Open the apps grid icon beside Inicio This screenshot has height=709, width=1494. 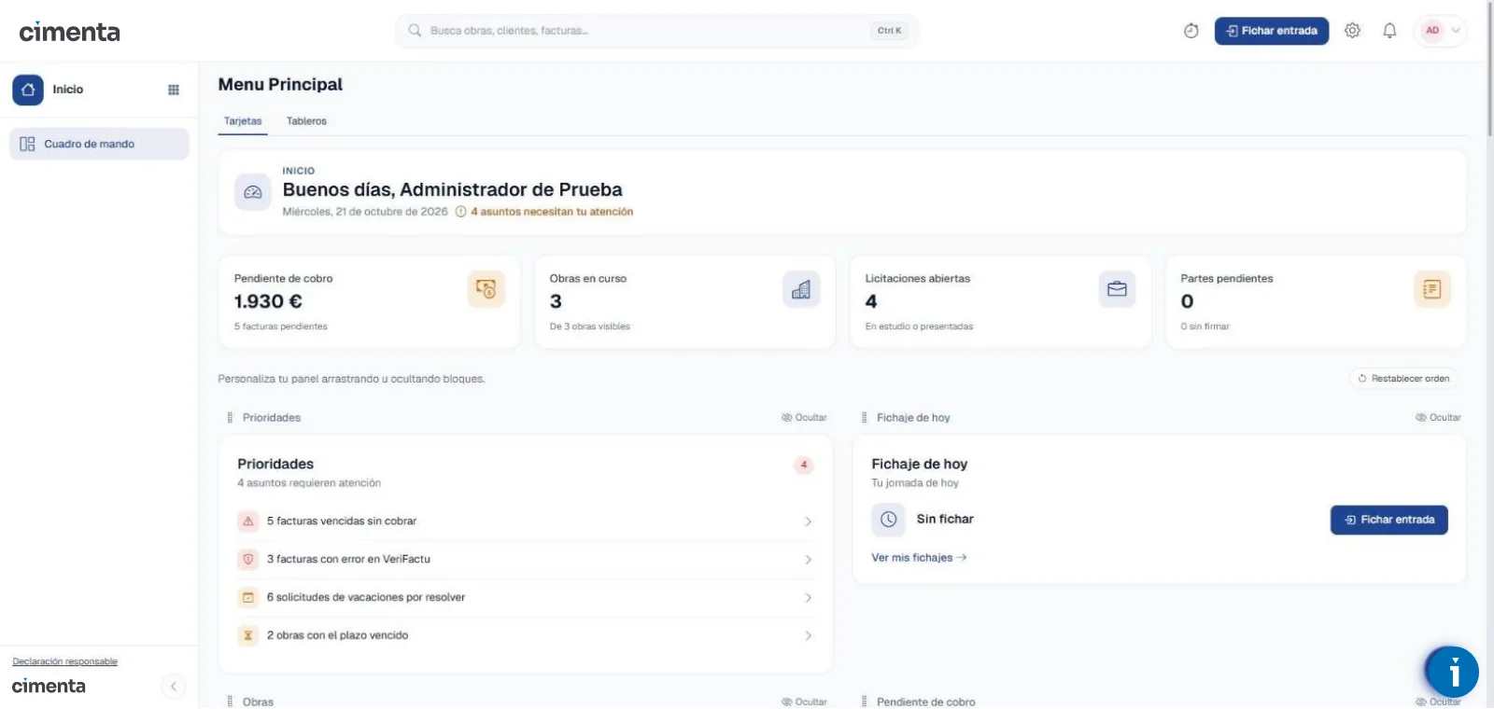pos(173,90)
